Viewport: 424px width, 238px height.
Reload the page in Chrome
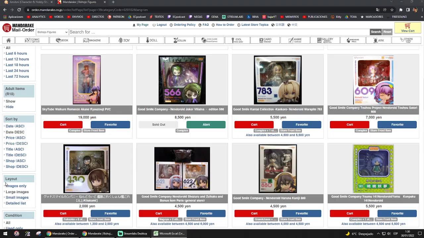pos(19,10)
